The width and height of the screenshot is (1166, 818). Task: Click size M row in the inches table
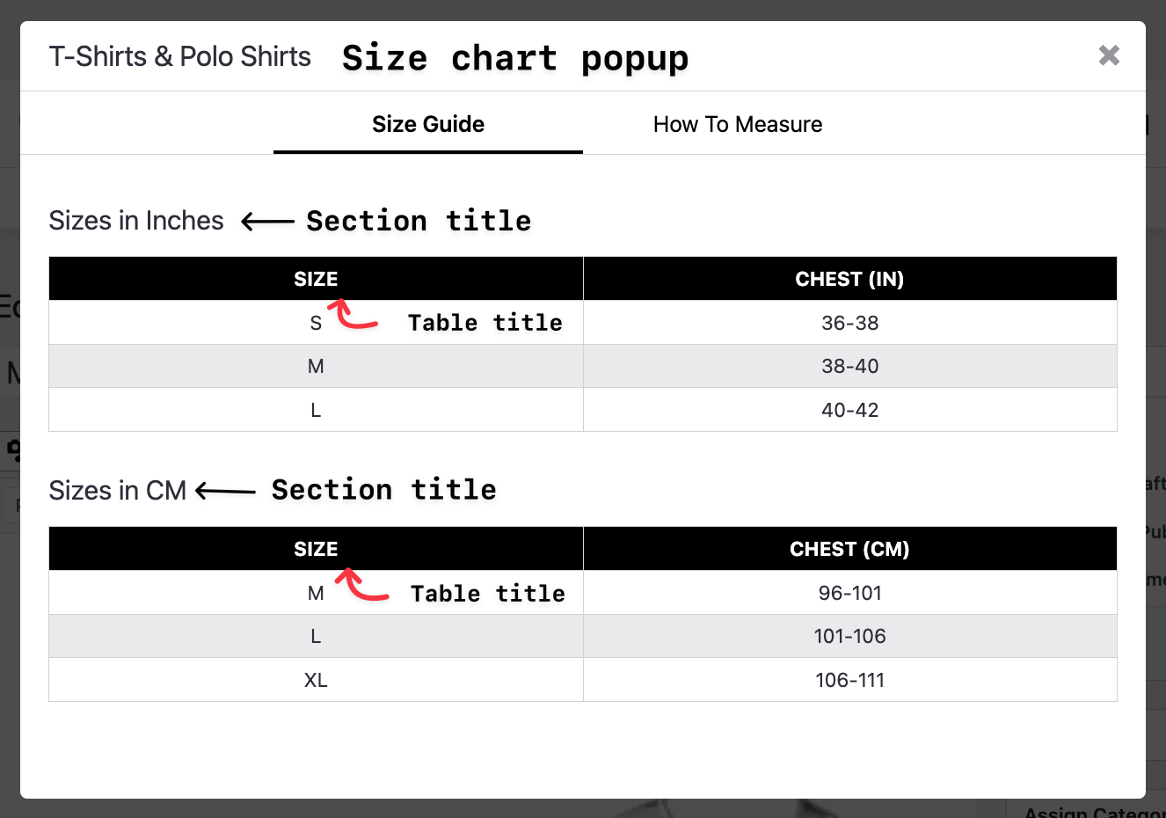pyautogui.click(x=316, y=366)
